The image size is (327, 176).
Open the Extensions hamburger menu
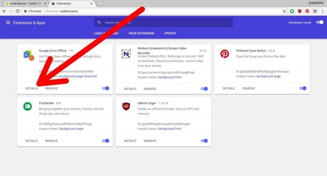8,23
